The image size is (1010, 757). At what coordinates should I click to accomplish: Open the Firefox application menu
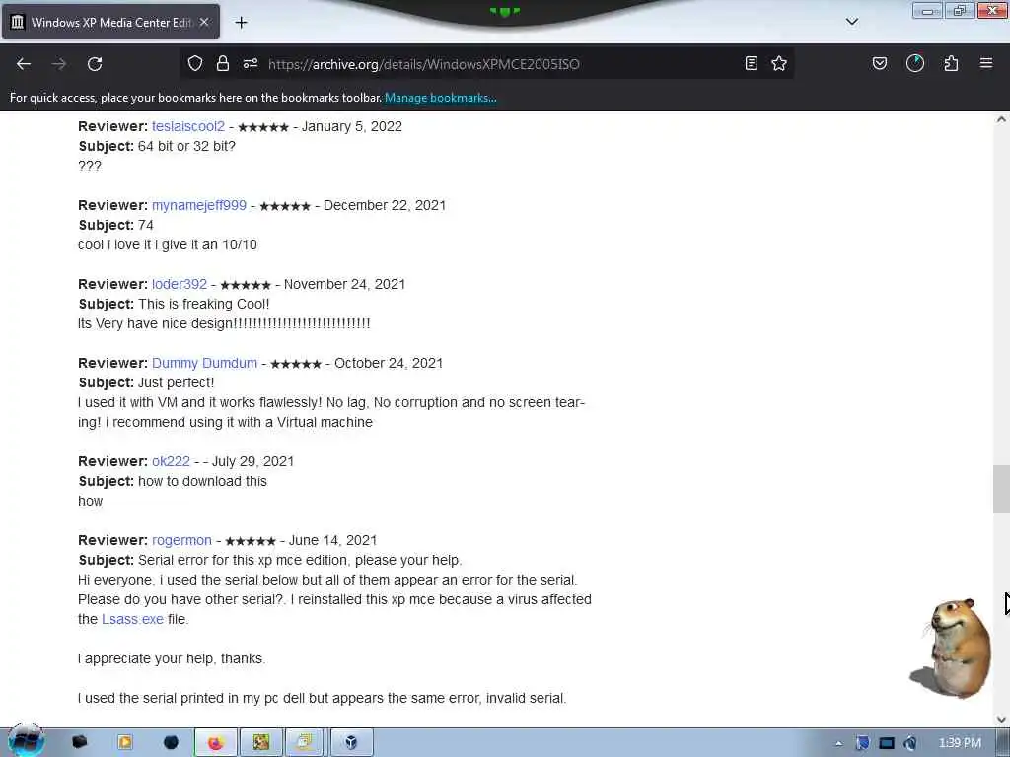(986, 63)
